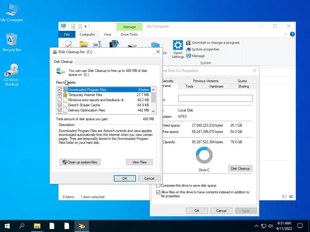
Task: Cancel the Disk Cleanup dialog
Action: [x=149, y=178]
